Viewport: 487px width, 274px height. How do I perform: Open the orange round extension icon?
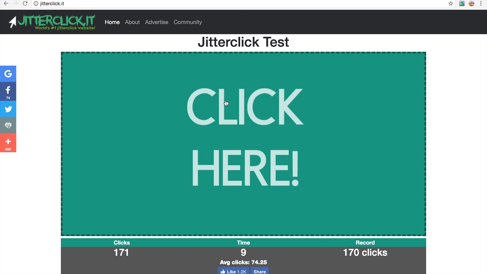(471, 3)
